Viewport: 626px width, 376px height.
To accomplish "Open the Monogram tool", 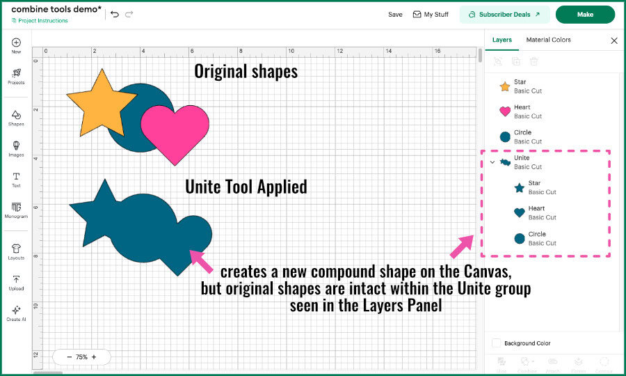I will (16, 210).
